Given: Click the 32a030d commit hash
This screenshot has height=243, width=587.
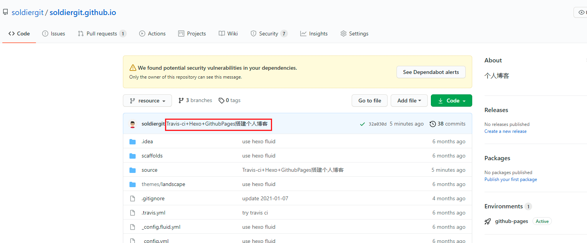Looking at the screenshot, I should [x=377, y=124].
